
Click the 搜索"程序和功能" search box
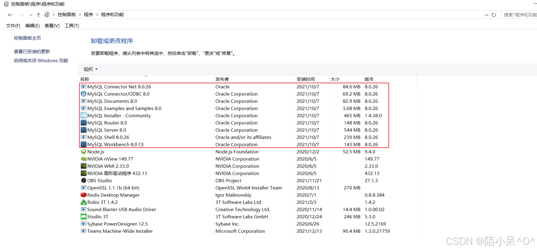tap(519, 15)
